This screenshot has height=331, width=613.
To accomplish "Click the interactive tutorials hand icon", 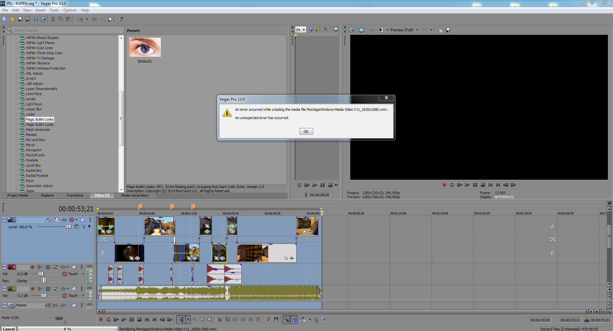I will tap(110, 19).
